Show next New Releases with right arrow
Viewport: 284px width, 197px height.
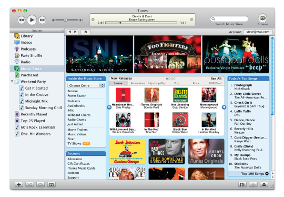224,107
